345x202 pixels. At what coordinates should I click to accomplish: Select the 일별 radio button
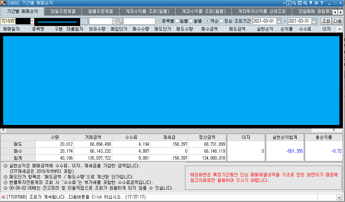[177, 21]
